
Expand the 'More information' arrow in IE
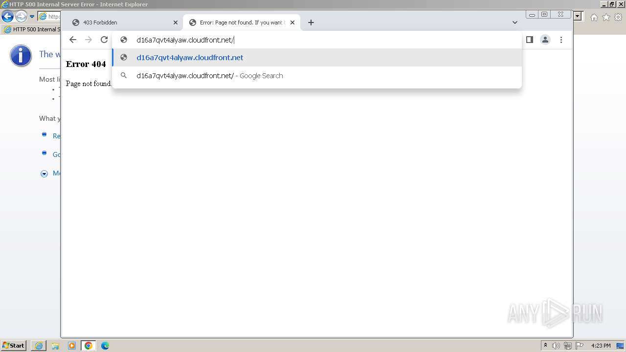(x=44, y=174)
